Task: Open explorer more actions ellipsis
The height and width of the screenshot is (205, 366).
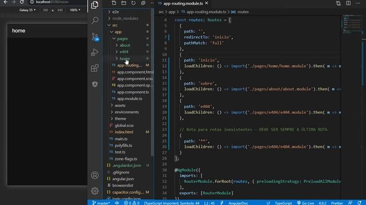Action: [152, 3]
